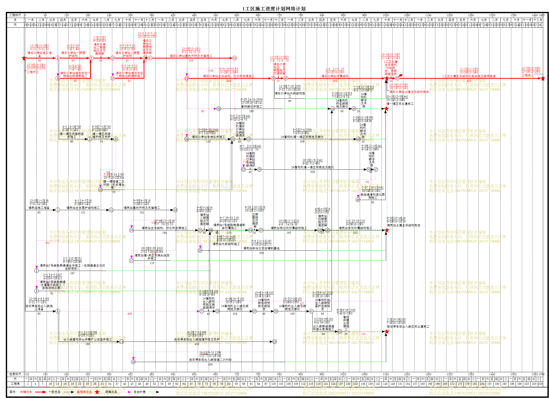Screen dimensions: 549x398
Task: Click the 关键任务 legend label
Action: (x=26, y=392)
